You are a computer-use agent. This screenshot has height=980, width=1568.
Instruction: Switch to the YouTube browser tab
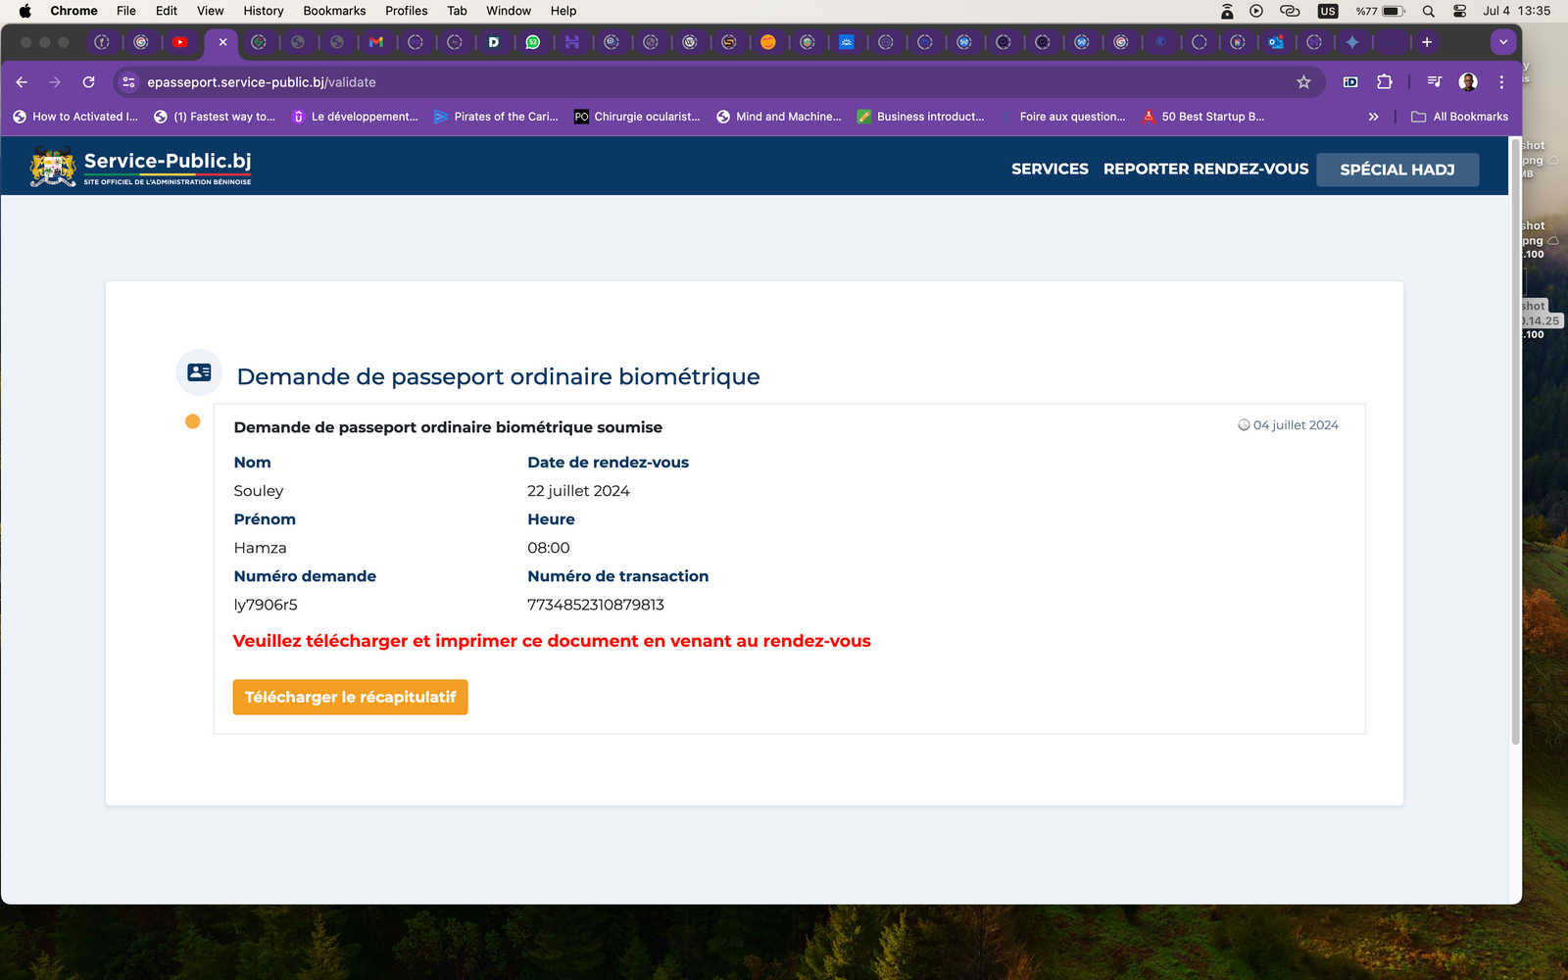[x=180, y=42]
